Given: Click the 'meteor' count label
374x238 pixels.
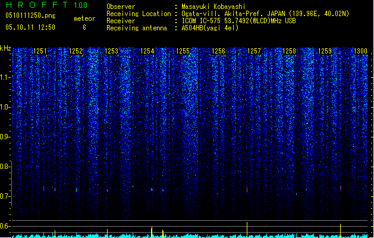Looking at the screenshot, I should pos(84,18).
